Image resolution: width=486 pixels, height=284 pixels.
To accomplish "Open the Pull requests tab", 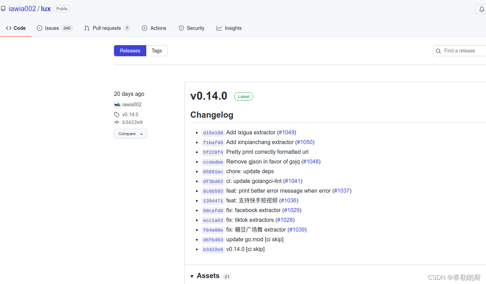I will pos(107,28).
